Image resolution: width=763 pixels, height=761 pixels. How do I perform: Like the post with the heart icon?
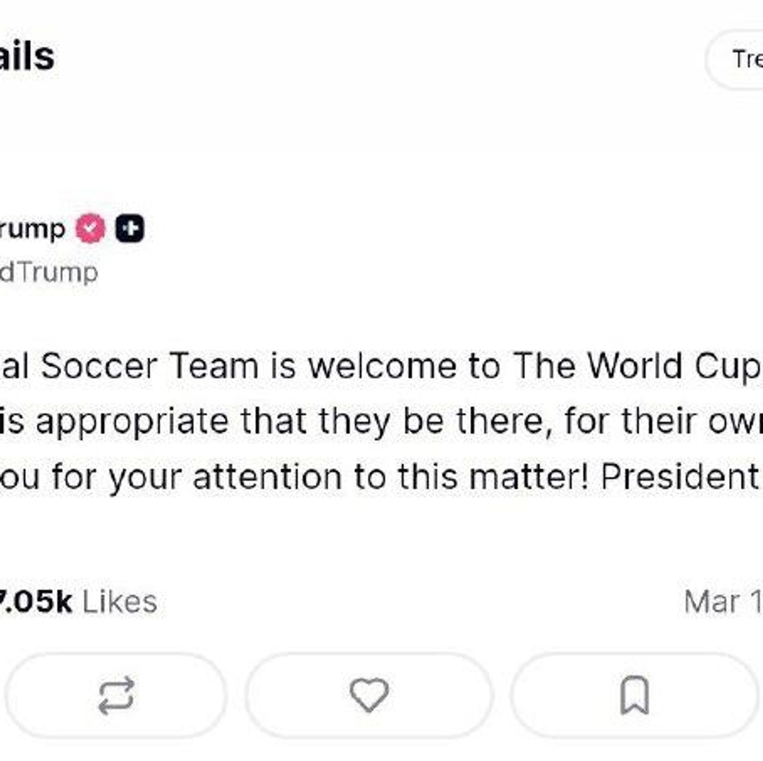[x=369, y=695]
